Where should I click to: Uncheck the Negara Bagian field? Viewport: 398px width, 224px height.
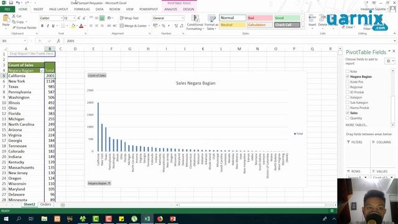[x=348, y=77]
